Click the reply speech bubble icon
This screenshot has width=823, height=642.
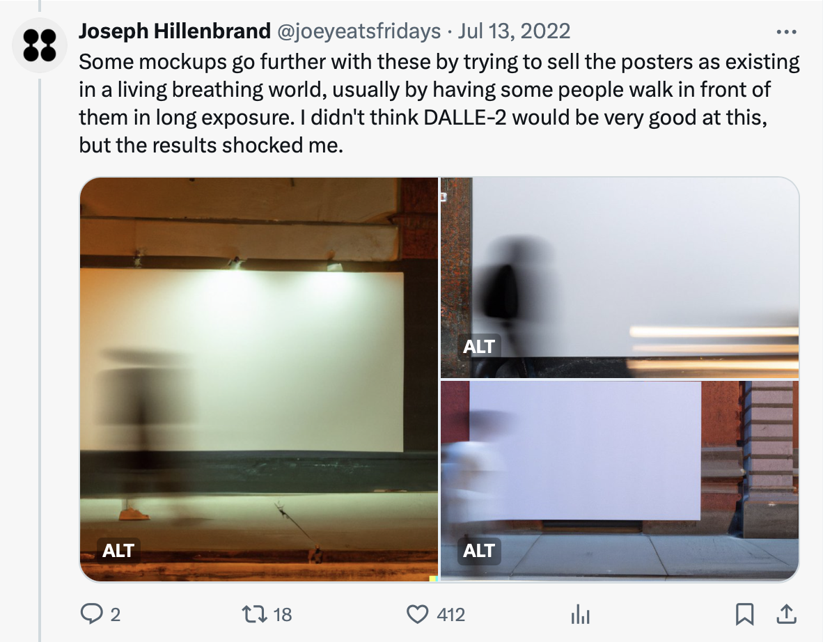(91, 613)
